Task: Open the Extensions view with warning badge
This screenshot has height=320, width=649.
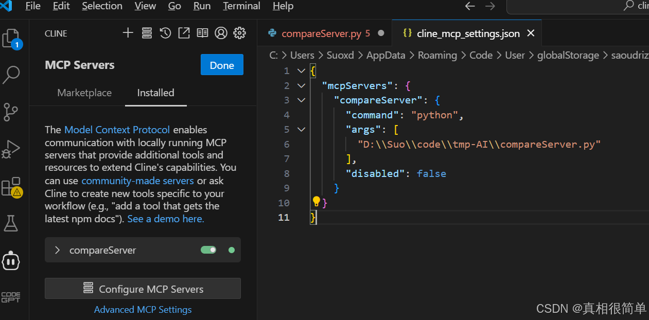Action: [x=11, y=187]
